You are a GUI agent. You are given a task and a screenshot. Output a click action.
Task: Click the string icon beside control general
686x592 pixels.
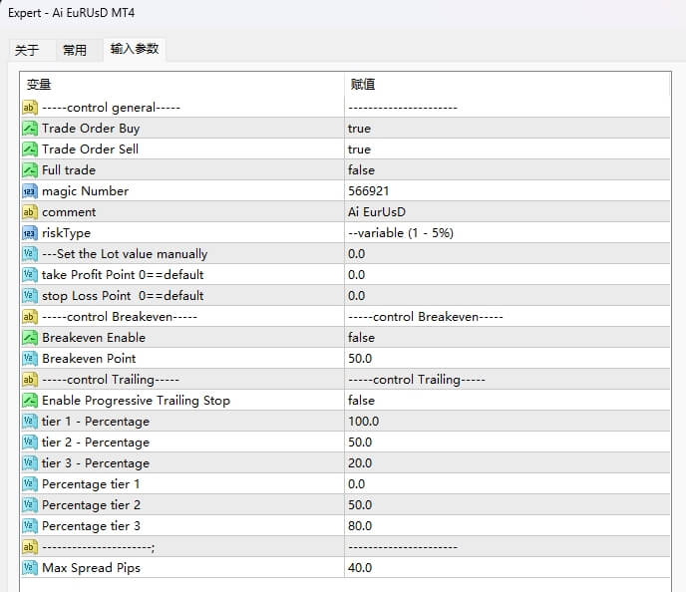click(30, 108)
